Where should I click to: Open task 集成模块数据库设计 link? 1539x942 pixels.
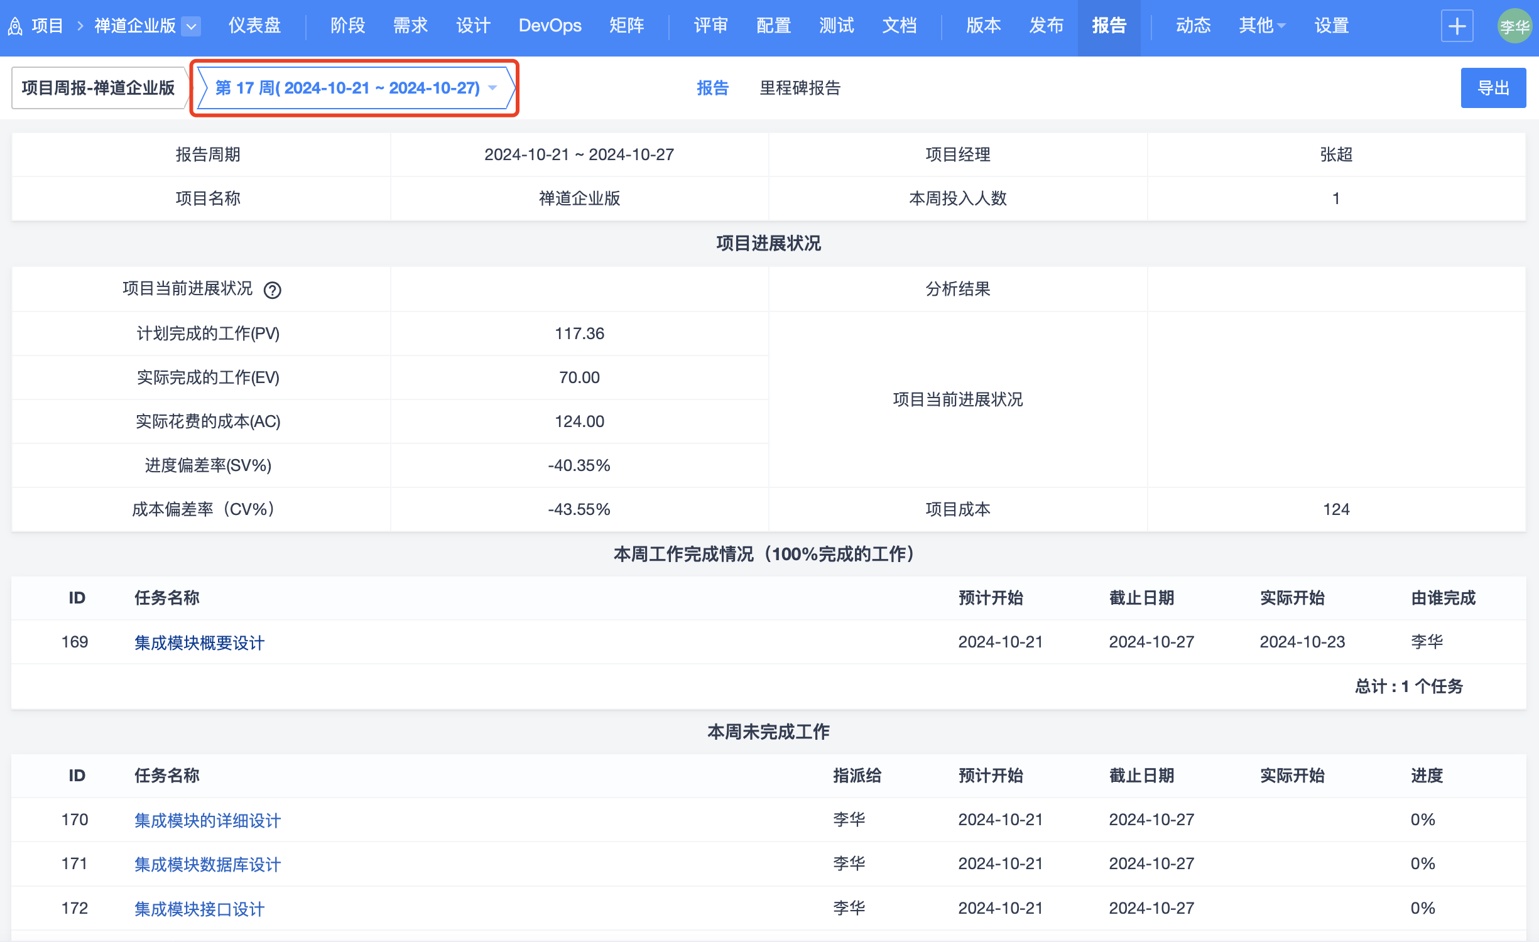pyautogui.click(x=207, y=864)
